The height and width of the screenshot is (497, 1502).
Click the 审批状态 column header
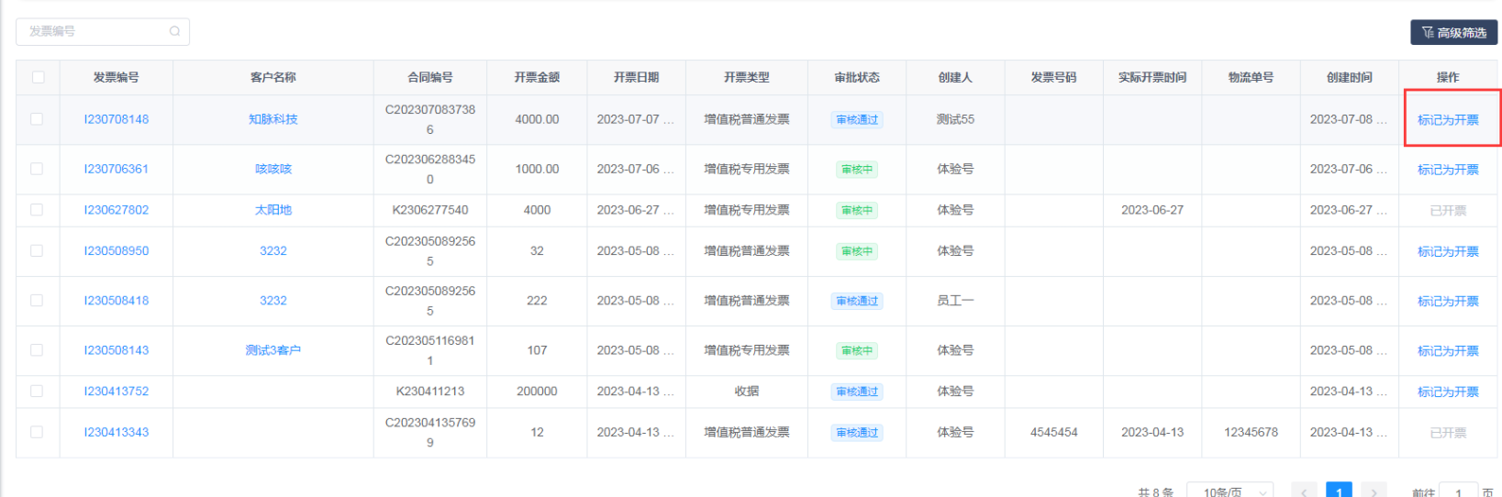[857, 77]
